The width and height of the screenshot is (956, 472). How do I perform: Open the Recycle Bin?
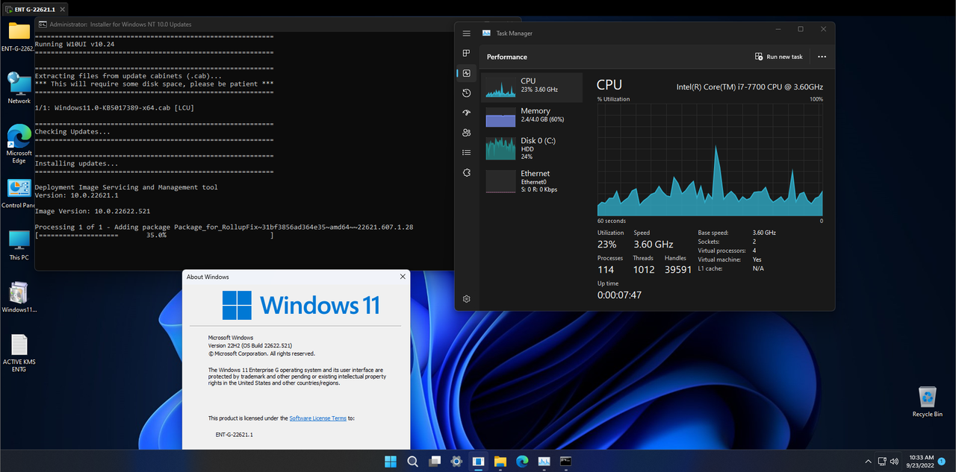click(x=927, y=402)
